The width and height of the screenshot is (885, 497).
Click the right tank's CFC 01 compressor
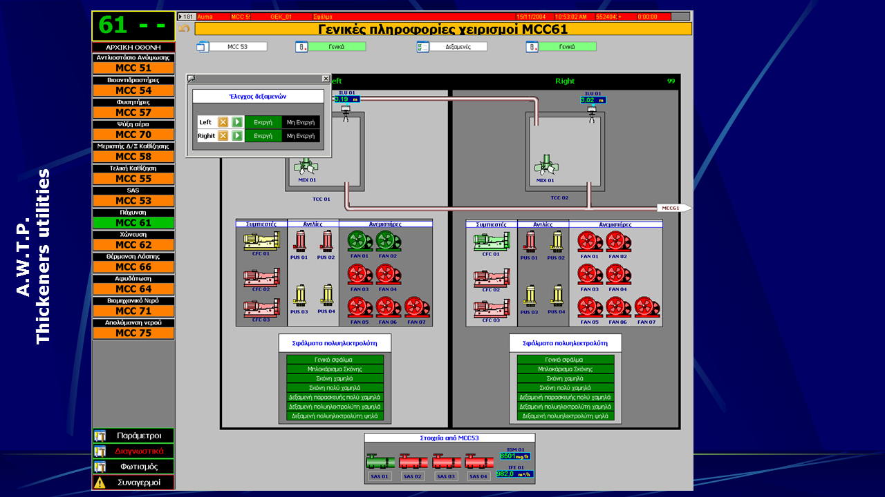(x=491, y=241)
